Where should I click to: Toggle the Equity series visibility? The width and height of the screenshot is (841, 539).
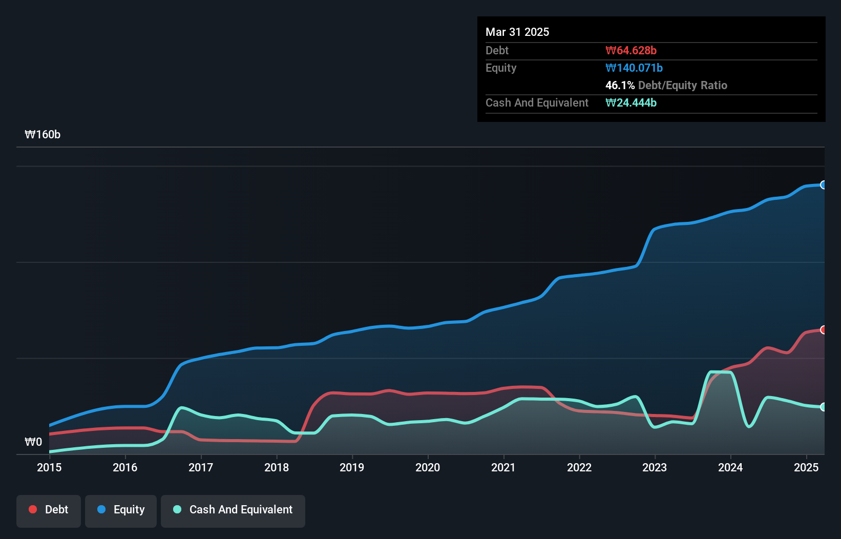(120, 510)
